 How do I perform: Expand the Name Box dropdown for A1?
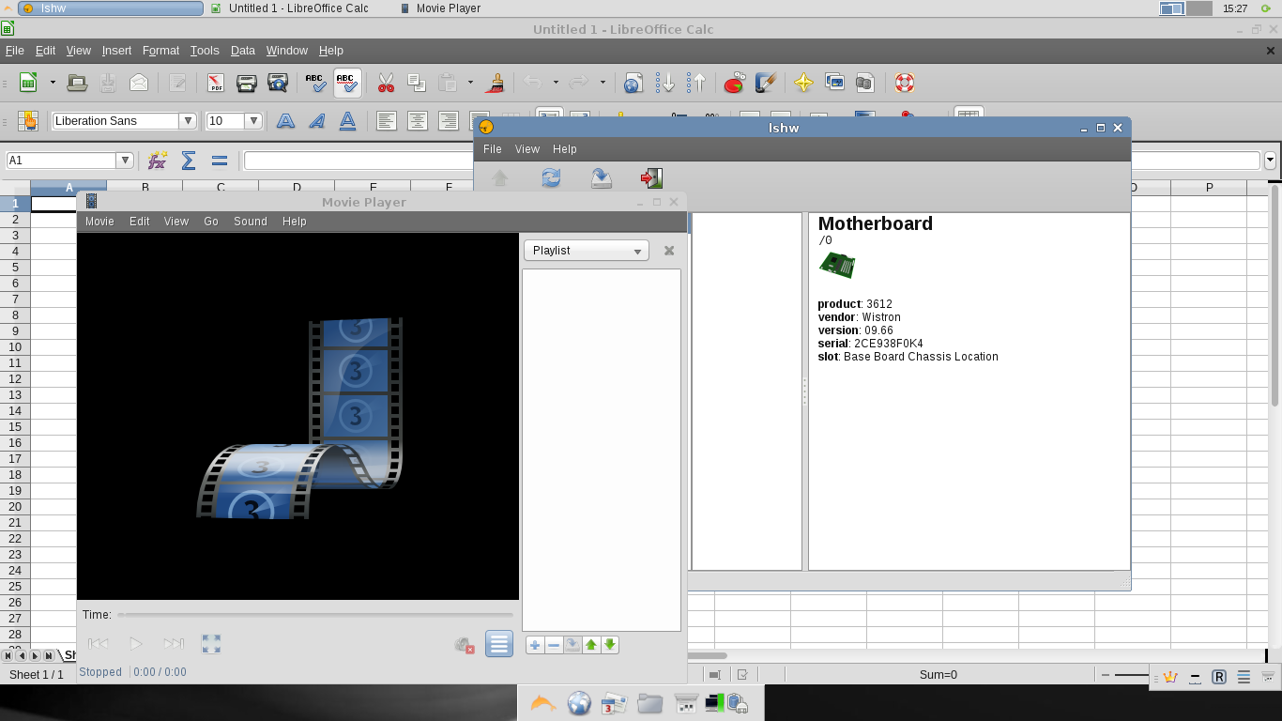(x=124, y=161)
